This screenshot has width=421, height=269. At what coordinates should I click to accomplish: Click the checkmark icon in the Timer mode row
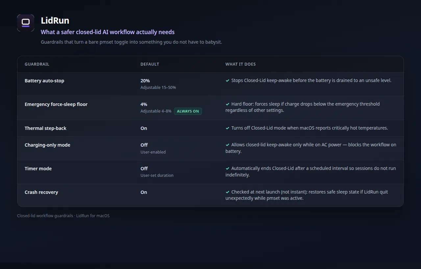(x=227, y=169)
